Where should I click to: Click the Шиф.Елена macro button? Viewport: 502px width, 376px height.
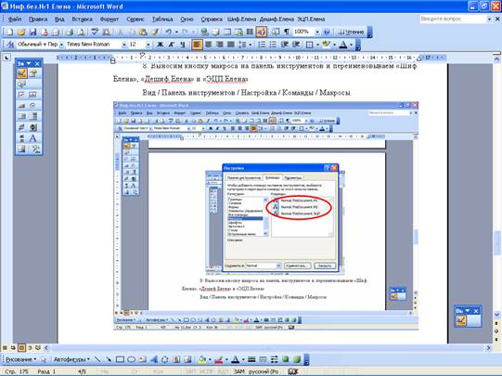tap(241, 19)
